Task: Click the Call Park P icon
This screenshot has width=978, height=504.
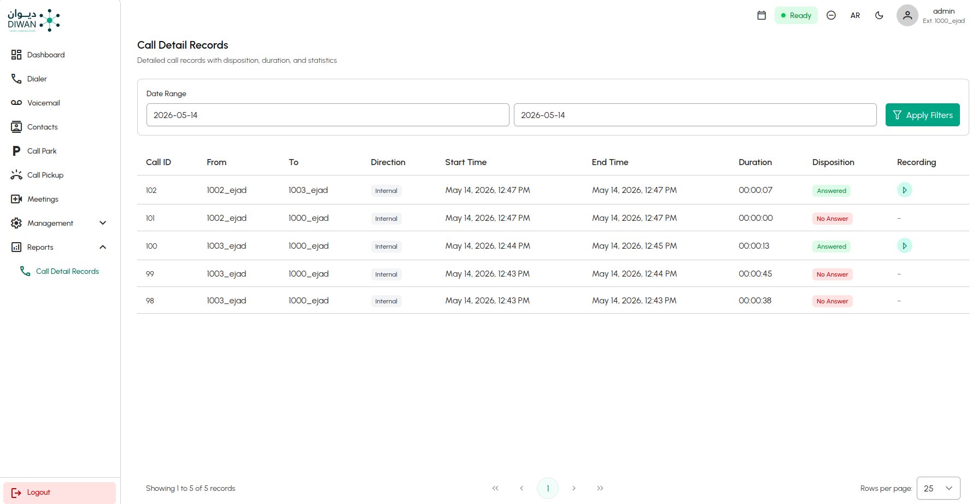Action: 16,151
